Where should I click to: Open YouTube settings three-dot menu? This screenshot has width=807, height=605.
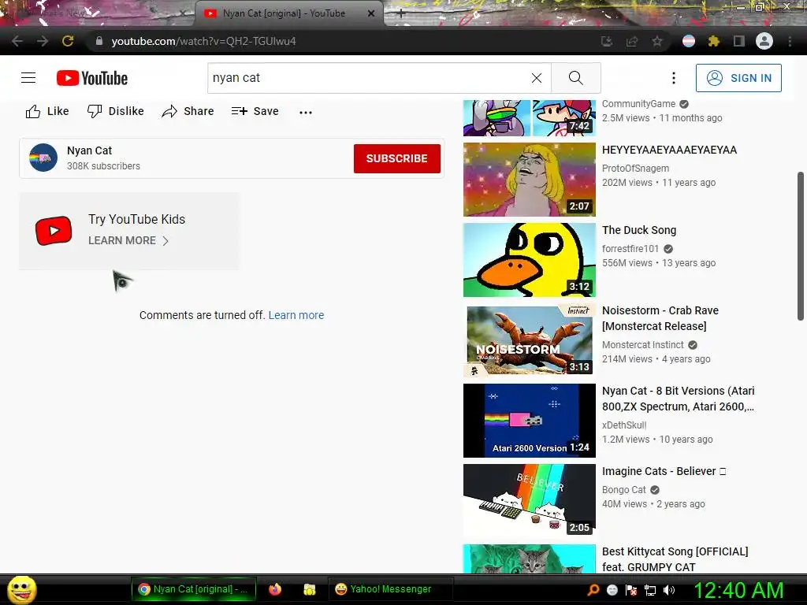673,78
